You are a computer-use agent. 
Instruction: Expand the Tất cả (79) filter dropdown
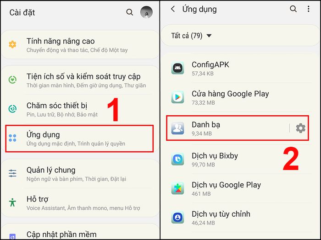point(192,36)
